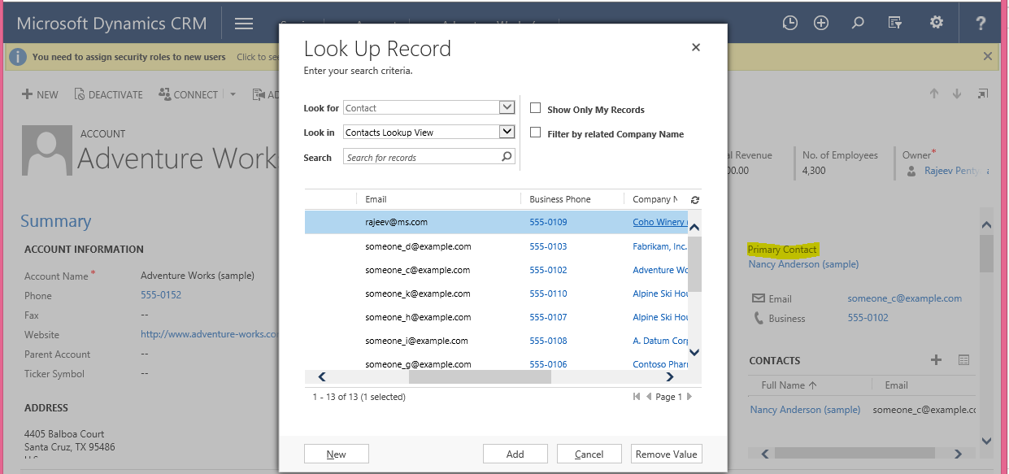Click the Deactivate command
Screen dimensions: 1009x474
pyautogui.click(x=108, y=94)
